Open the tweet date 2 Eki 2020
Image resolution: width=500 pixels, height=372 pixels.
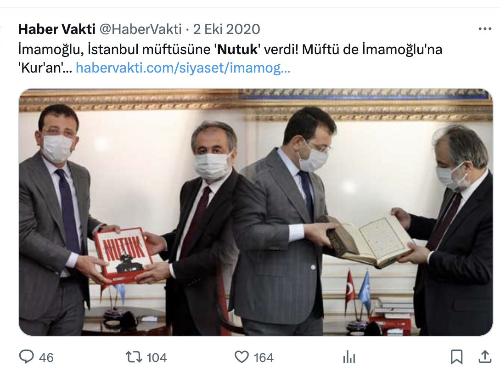[x=226, y=29]
